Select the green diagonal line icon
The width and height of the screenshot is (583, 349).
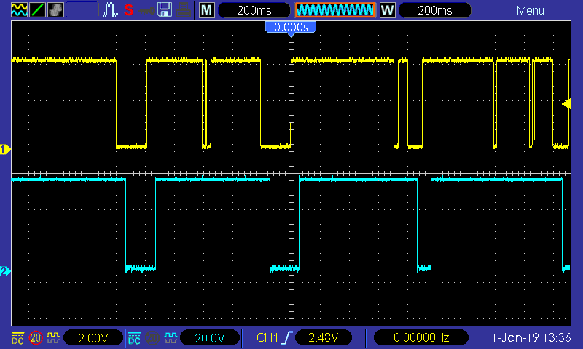pyautogui.click(x=37, y=10)
